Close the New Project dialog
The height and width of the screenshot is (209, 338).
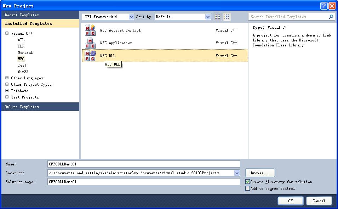pos(332,6)
